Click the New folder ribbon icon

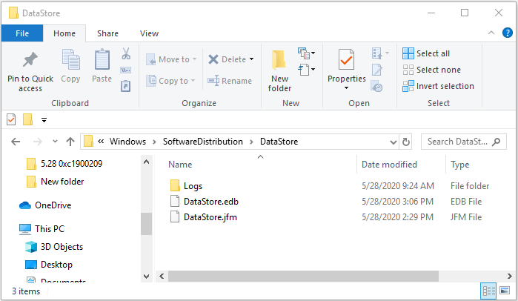[279, 60]
